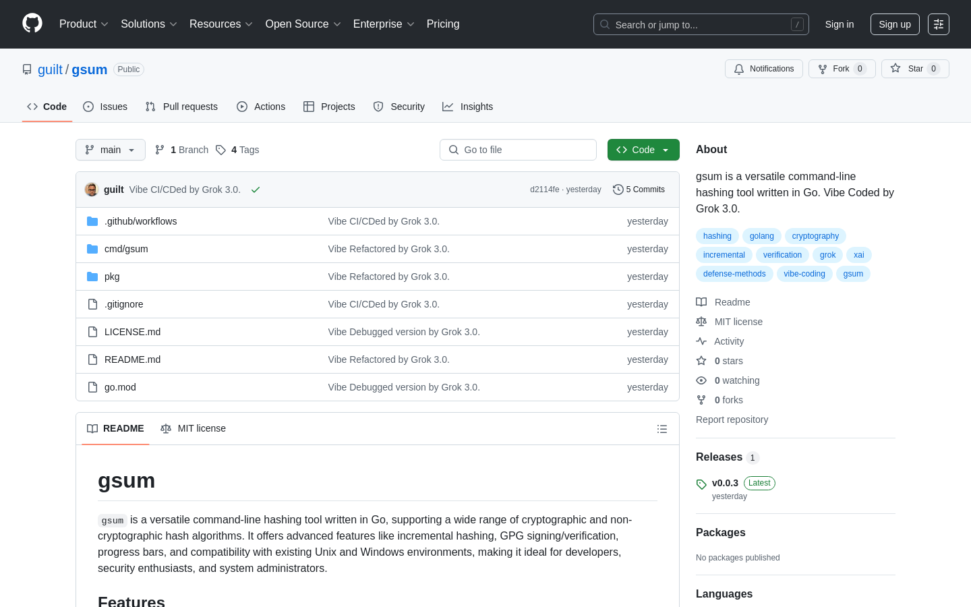Fork the gsum repository
The image size is (971, 607).
pos(842,69)
